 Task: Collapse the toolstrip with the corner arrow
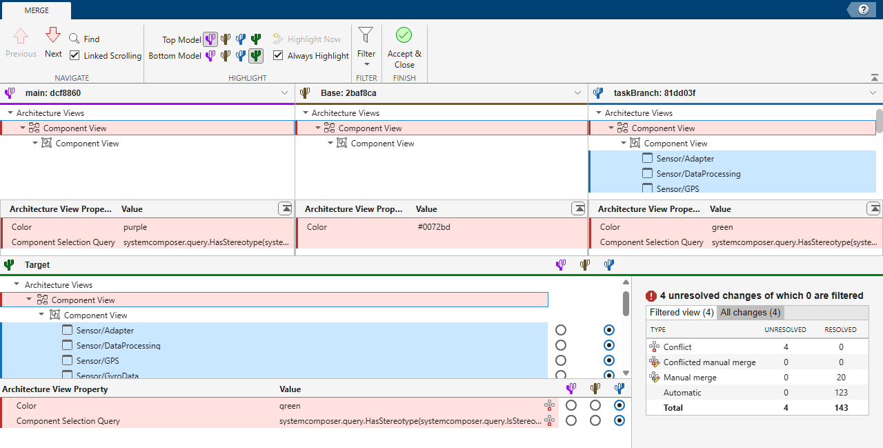click(x=875, y=77)
